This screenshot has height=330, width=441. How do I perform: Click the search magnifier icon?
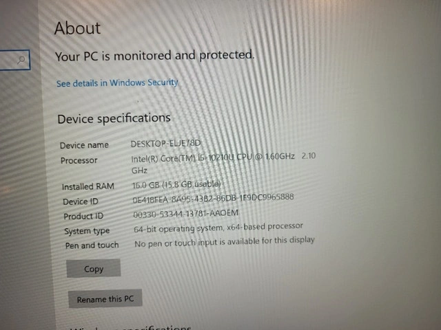21,60
